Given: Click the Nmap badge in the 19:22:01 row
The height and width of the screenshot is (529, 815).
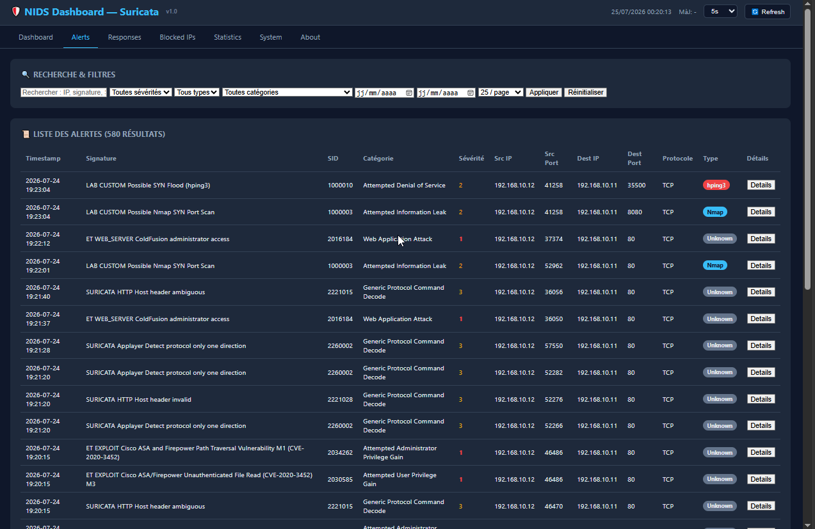Looking at the screenshot, I should pos(714,265).
